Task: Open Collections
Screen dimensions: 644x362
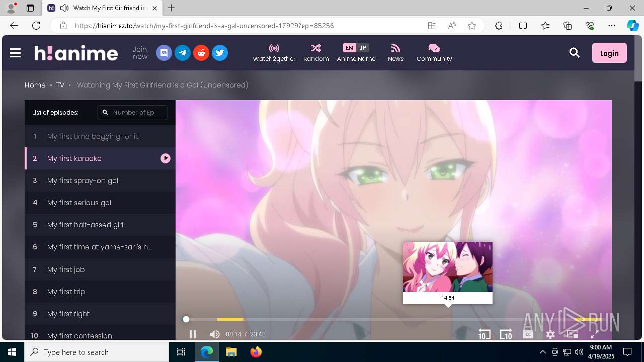Action: [568, 26]
